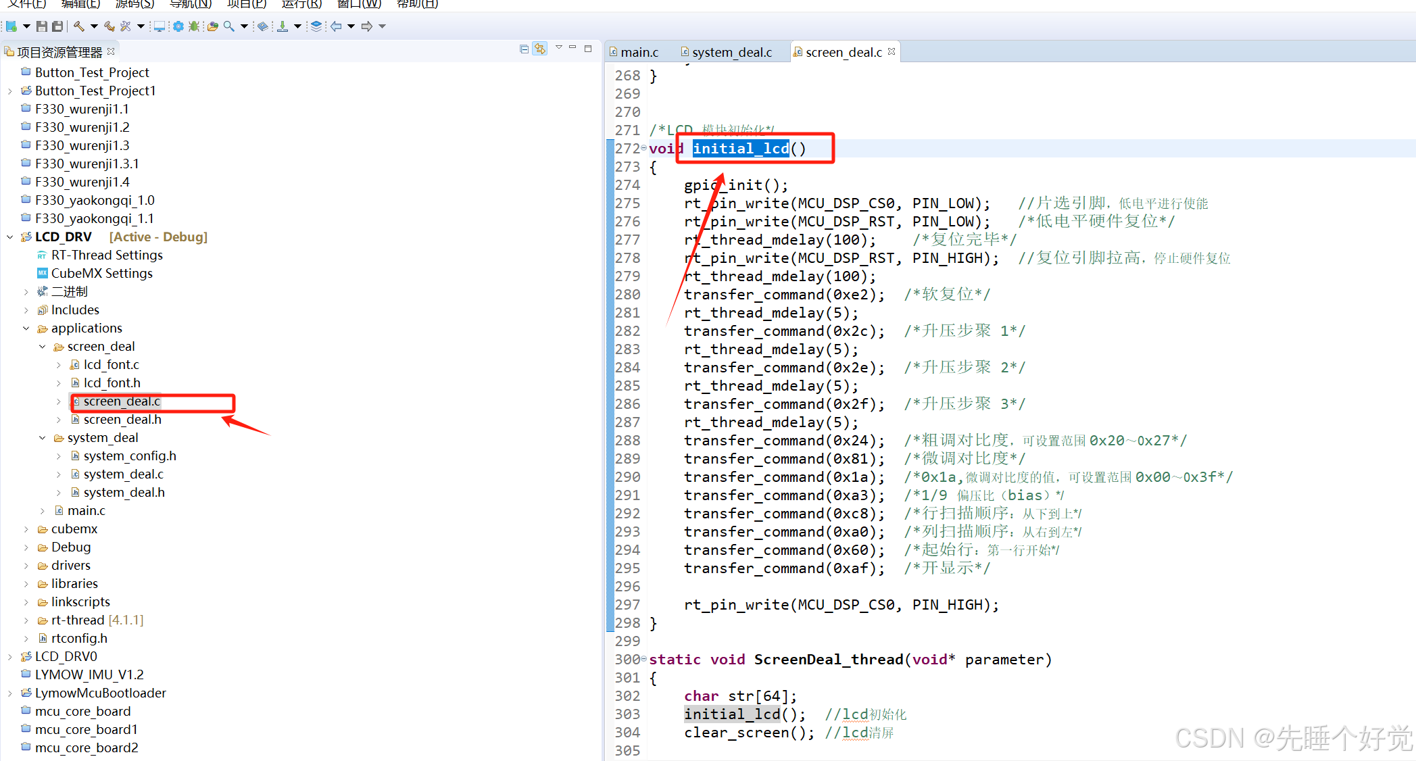Viewport: 1416px width, 761px height.
Task: Click the Save file icon
Action: coord(42,26)
